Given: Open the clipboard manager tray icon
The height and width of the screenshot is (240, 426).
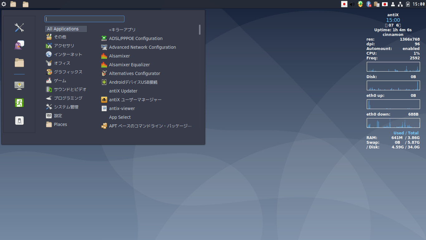Looking at the screenshot, I should [x=377, y=4].
